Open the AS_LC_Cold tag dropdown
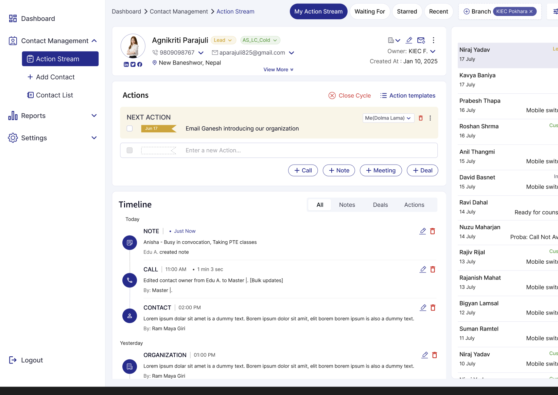 (x=260, y=40)
